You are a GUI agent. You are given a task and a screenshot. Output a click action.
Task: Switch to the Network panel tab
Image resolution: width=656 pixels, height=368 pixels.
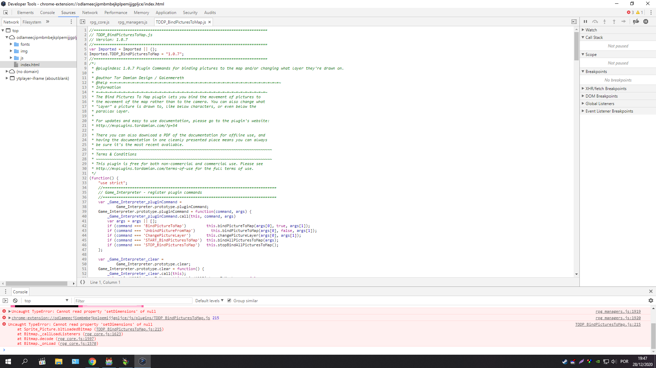click(x=90, y=13)
